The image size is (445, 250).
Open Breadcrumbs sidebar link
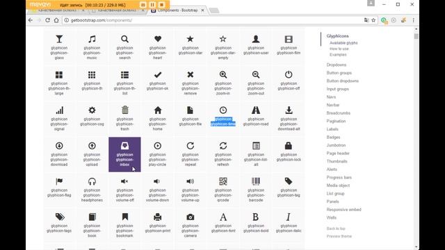(339, 113)
